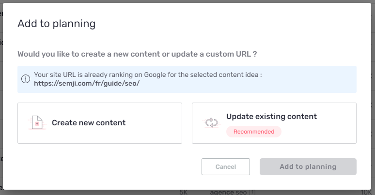Click the question about creating new content
This screenshot has height=195, width=375.
click(x=137, y=54)
